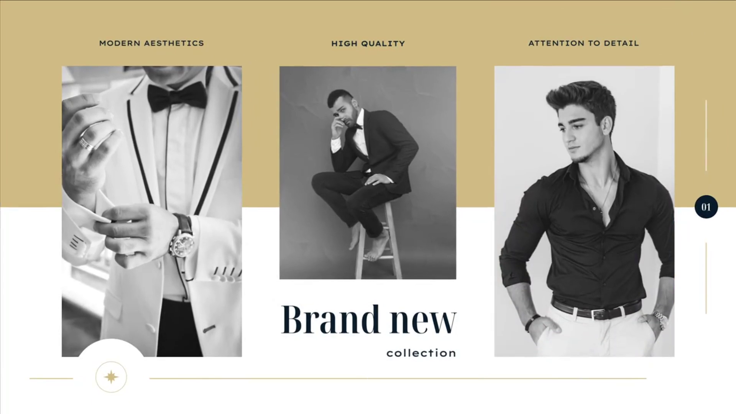Click the vertical line above the 01 badge
736x414 pixels.
(706, 135)
